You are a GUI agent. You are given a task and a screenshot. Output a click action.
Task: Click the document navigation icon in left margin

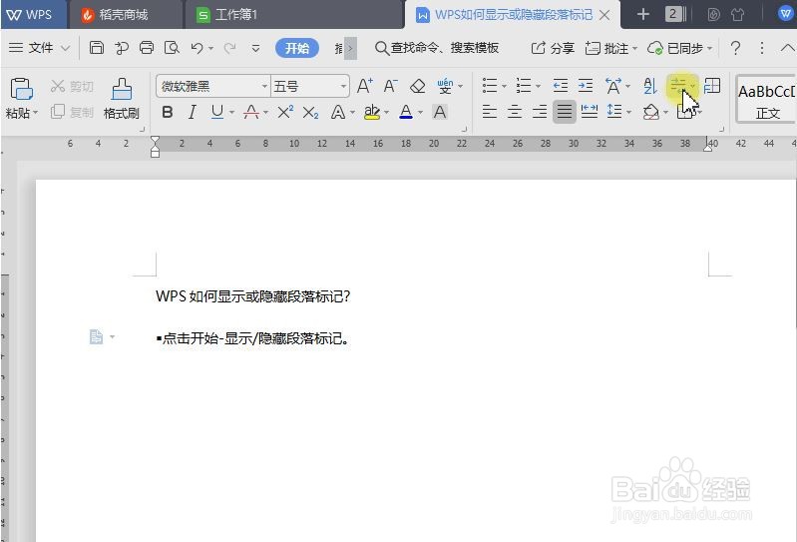96,336
